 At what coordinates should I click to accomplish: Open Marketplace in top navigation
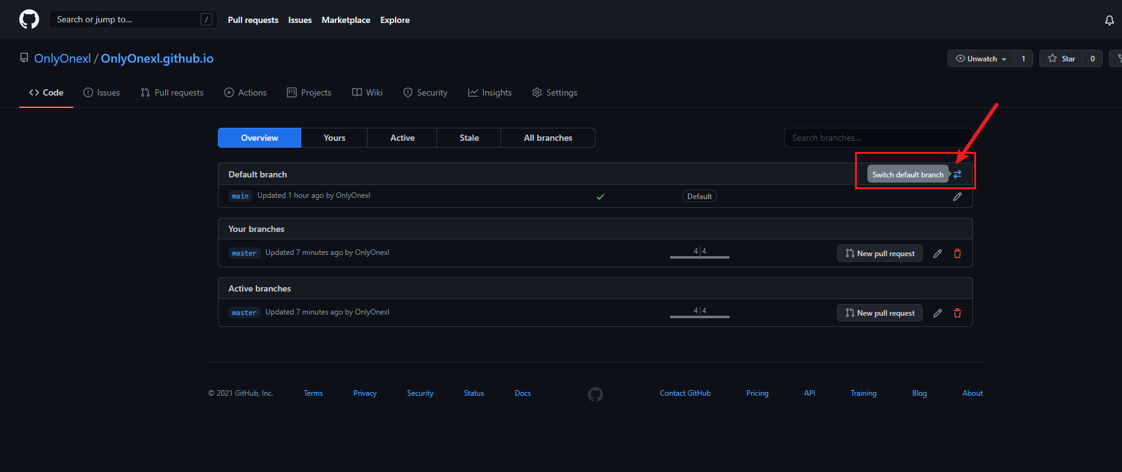[x=346, y=20]
